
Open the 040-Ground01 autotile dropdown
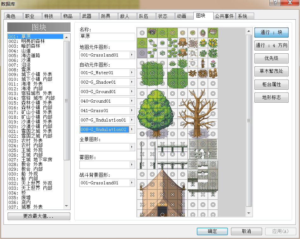pyautogui.click(x=132, y=101)
